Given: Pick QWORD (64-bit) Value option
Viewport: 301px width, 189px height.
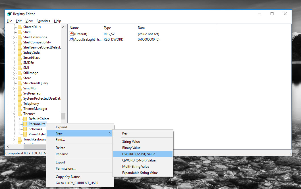Looking at the screenshot, I should [143, 160].
